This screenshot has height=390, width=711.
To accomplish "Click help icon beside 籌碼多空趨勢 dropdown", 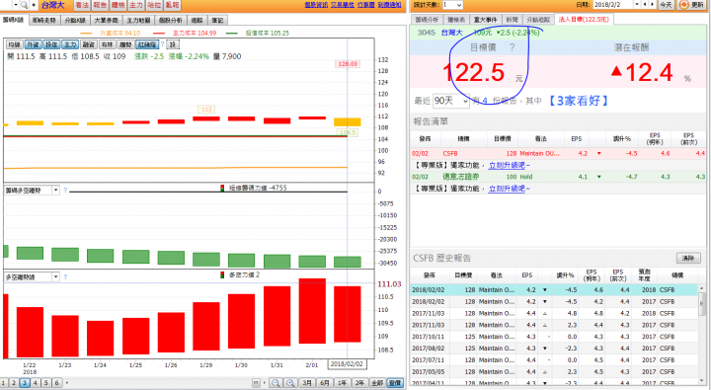I will coord(65,190).
